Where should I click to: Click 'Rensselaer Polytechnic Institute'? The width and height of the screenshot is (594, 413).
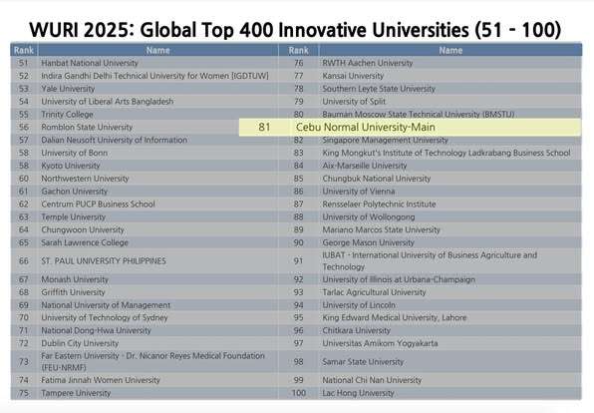coord(379,205)
